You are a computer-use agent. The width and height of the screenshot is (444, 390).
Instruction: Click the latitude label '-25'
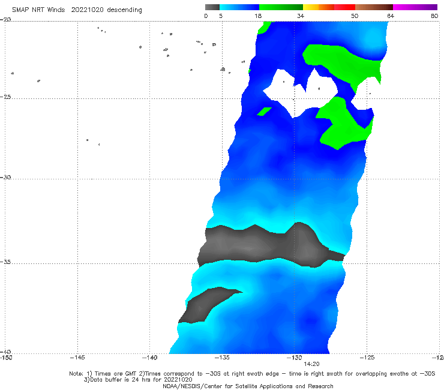click(5, 97)
